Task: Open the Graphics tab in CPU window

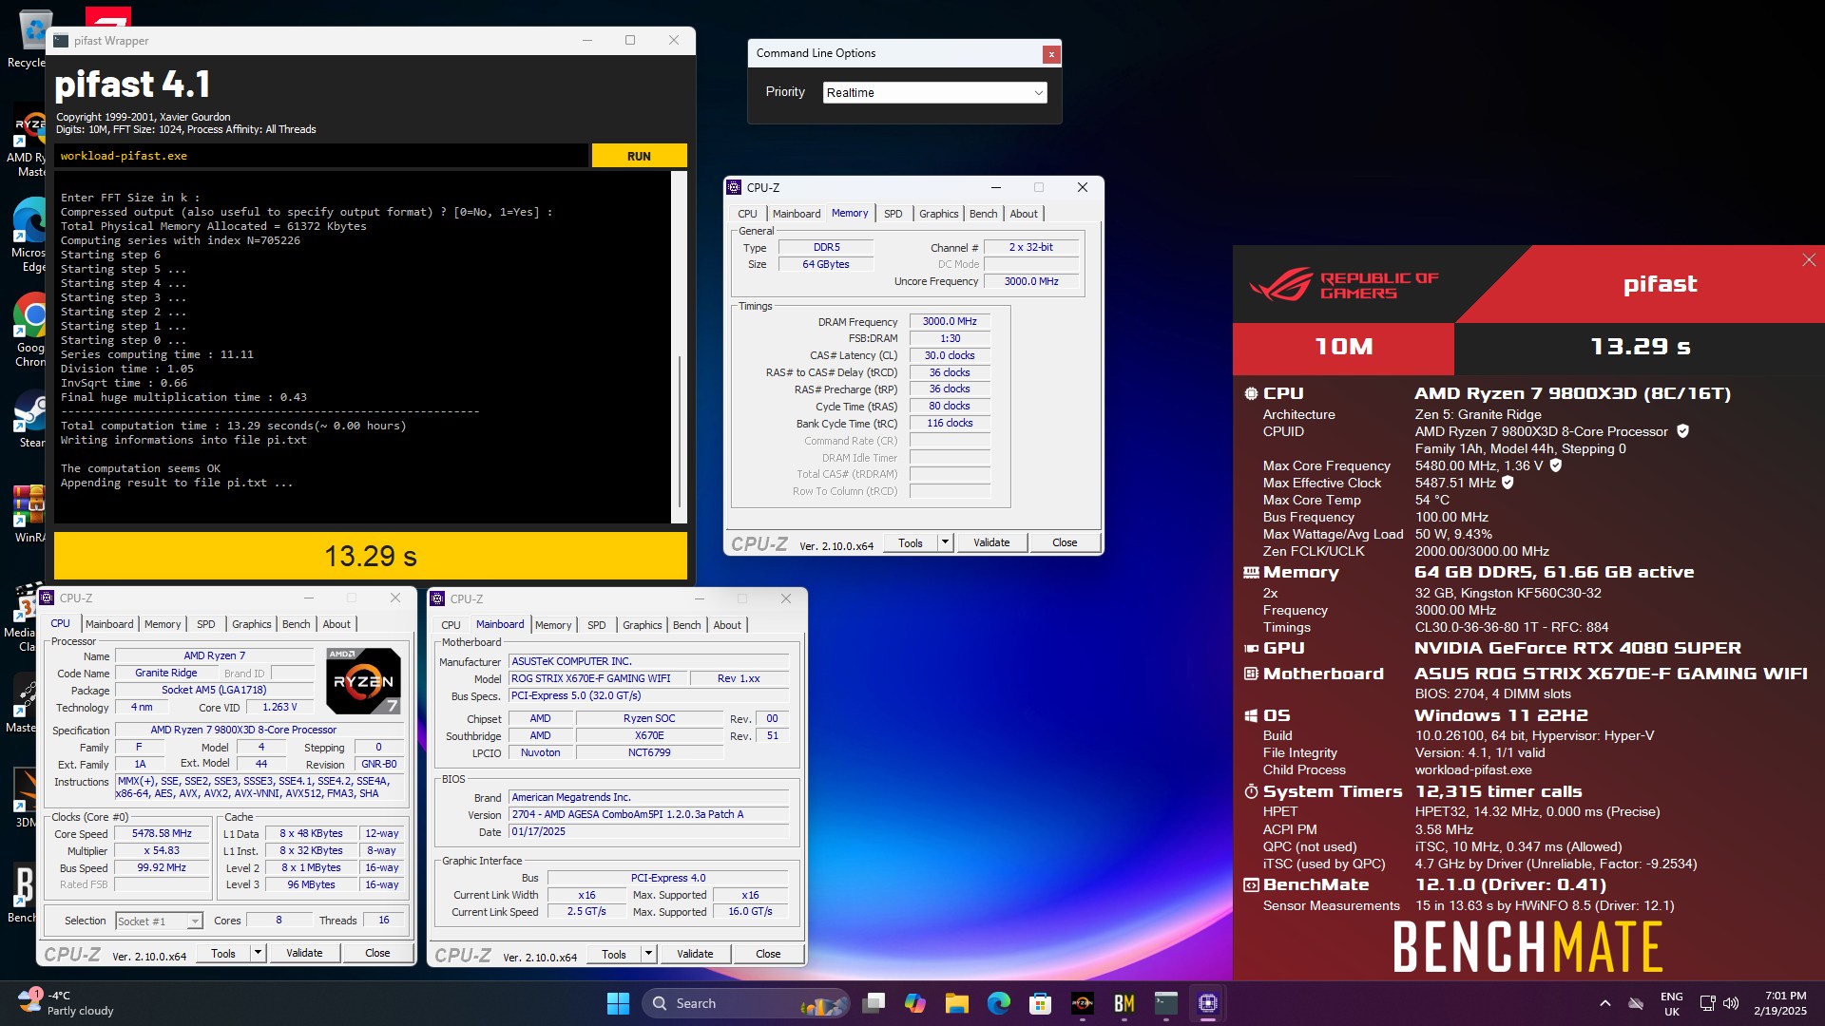Action: (x=252, y=624)
